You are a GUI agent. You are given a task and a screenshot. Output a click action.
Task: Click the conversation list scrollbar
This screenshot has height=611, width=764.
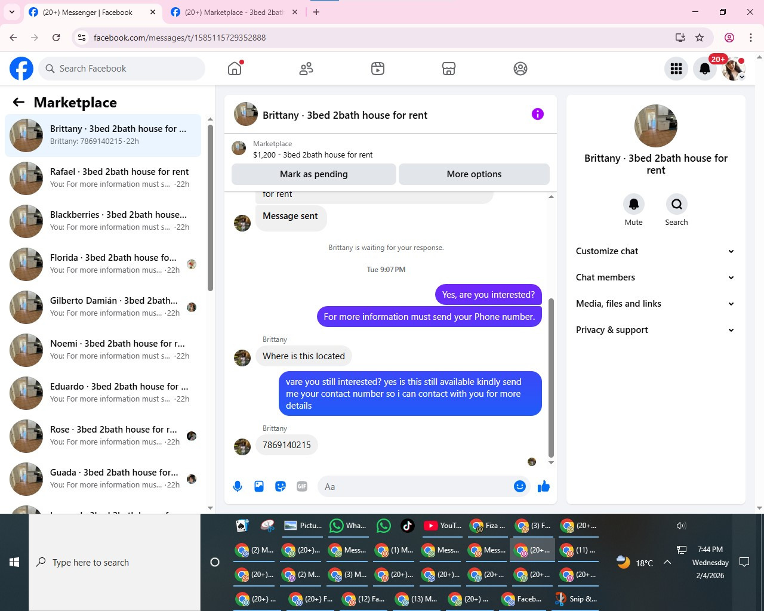point(210,208)
